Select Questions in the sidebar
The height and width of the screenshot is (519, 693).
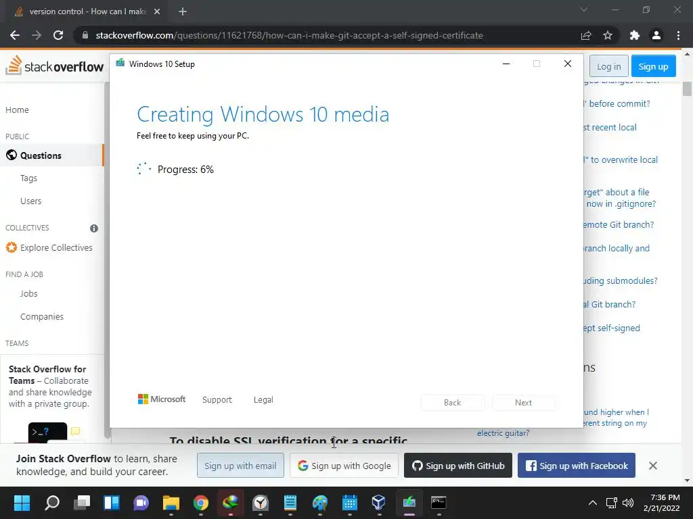click(51, 155)
